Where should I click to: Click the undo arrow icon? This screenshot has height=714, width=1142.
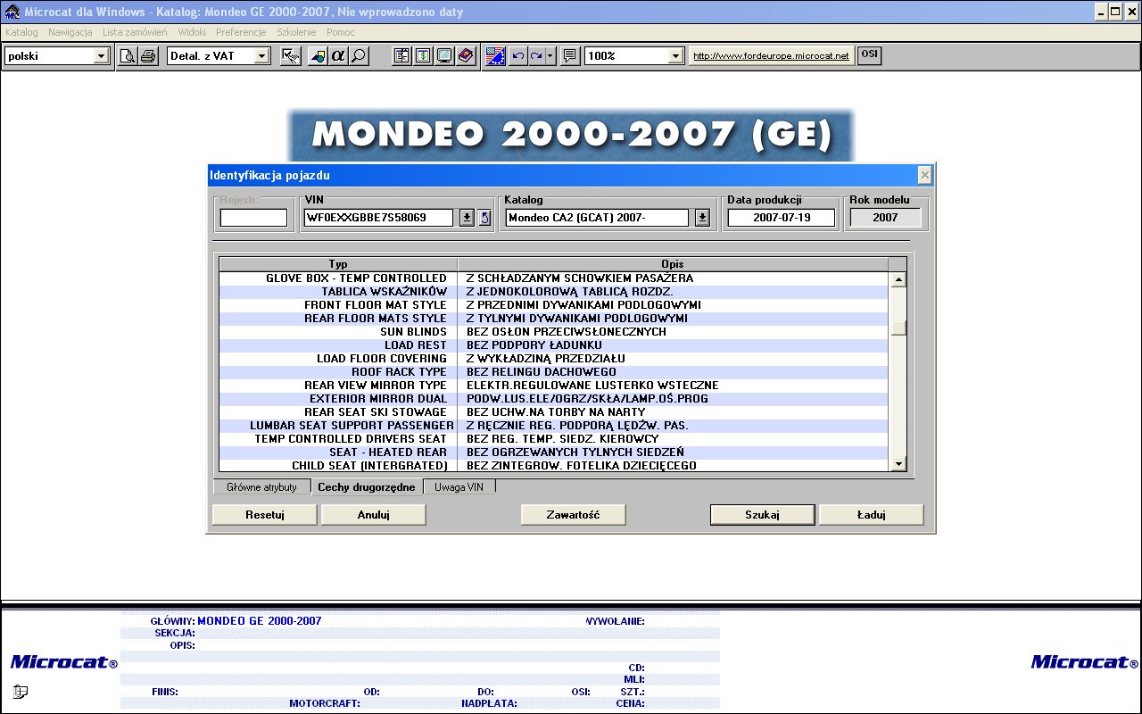[x=517, y=56]
